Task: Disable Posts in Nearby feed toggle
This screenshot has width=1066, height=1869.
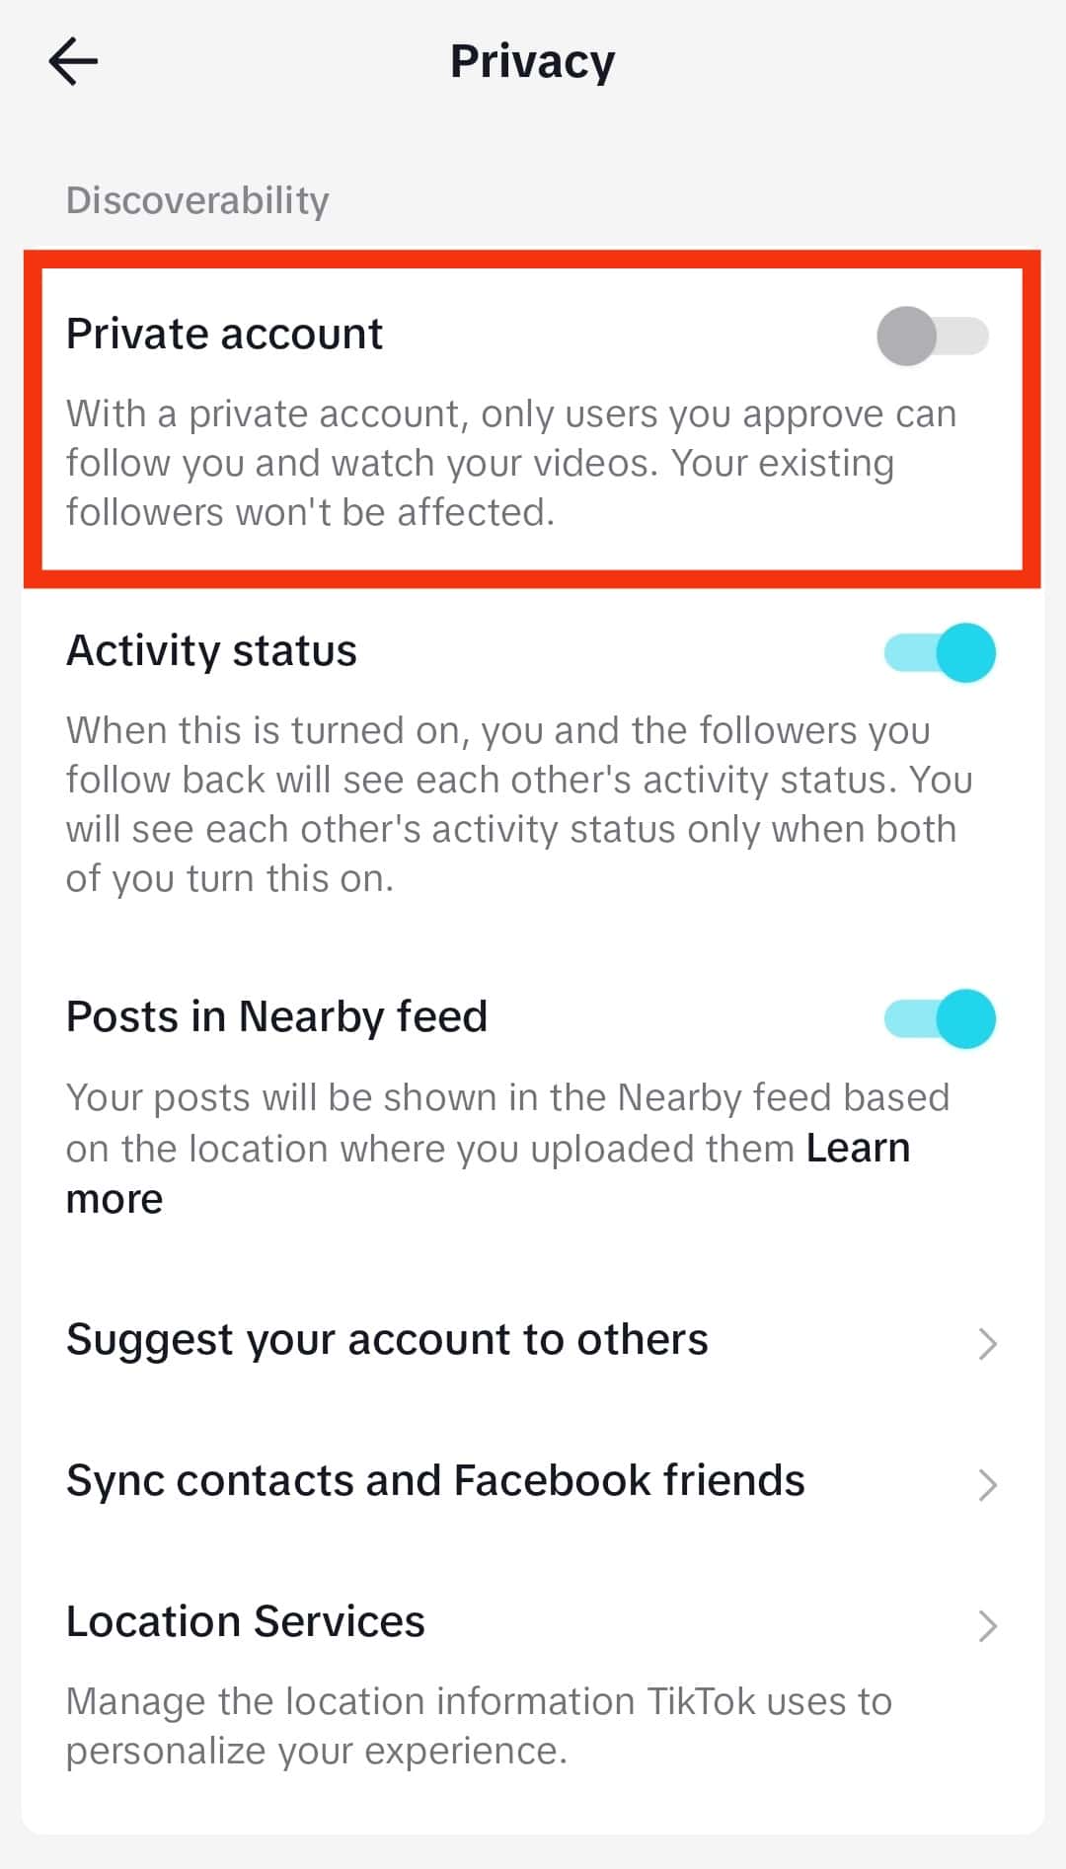Action: pos(940,1018)
